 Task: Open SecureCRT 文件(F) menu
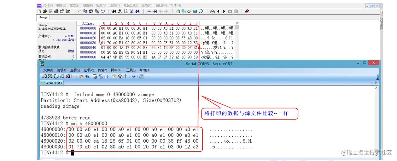[48, 70]
